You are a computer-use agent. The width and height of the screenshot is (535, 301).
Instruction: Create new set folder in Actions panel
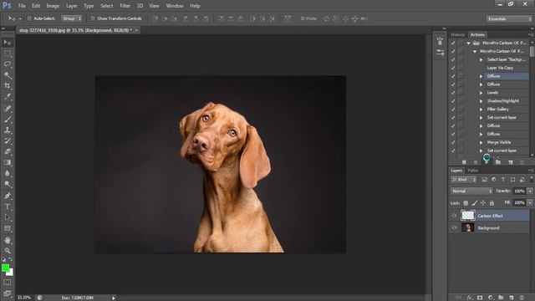498,162
